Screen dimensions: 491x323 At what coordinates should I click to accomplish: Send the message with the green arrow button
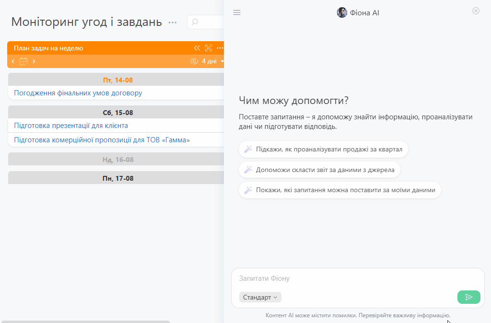(x=469, y=297)
